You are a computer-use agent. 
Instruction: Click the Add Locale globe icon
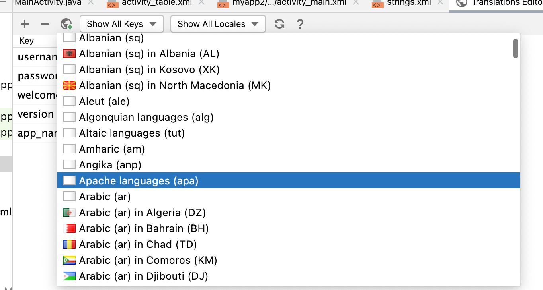[66, 24]
